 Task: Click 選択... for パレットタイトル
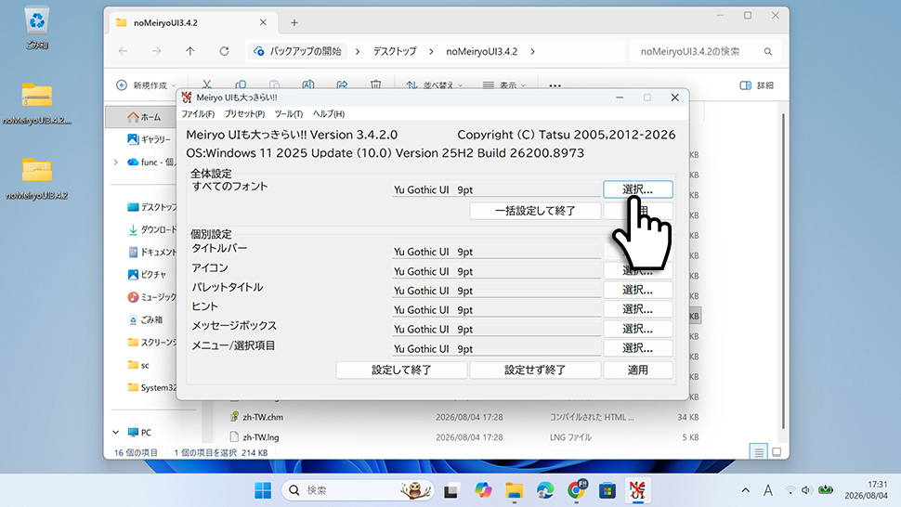pyautogui.click(x=638, y=290)
